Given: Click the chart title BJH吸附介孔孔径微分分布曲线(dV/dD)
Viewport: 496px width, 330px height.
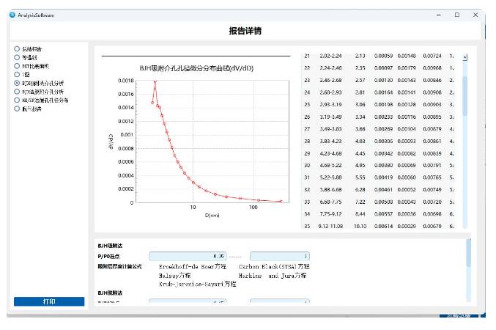Looking at the screenshot, I should (196, 68).
